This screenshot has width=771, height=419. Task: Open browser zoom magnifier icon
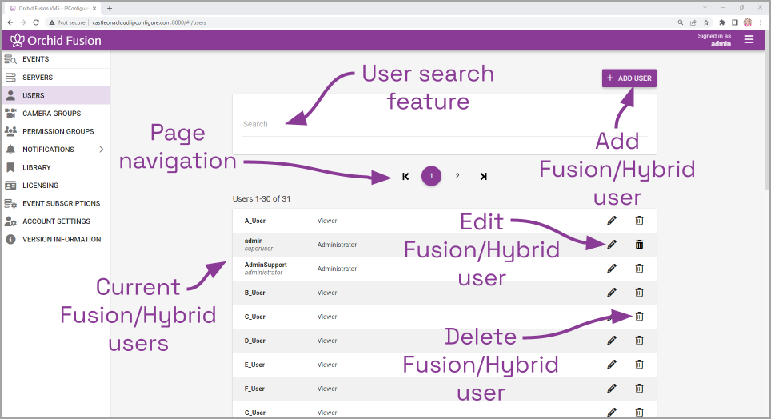pos(681,22)
